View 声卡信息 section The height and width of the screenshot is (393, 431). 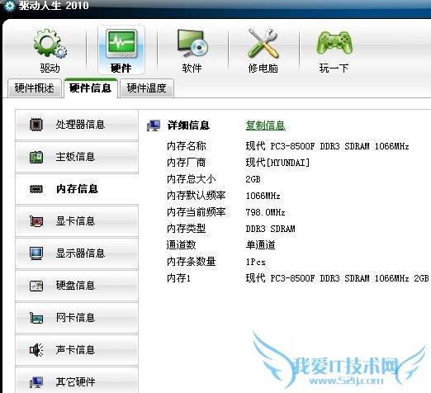click(x=77, y=350)
